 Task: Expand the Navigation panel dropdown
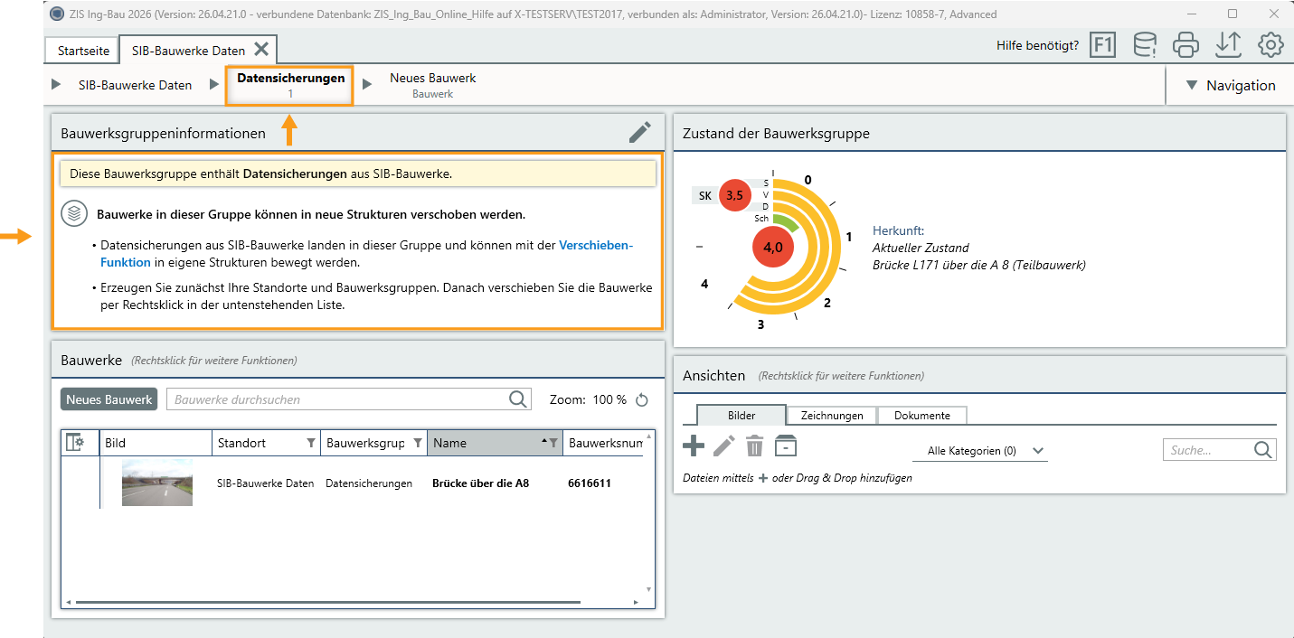[x=1231, y=86]
